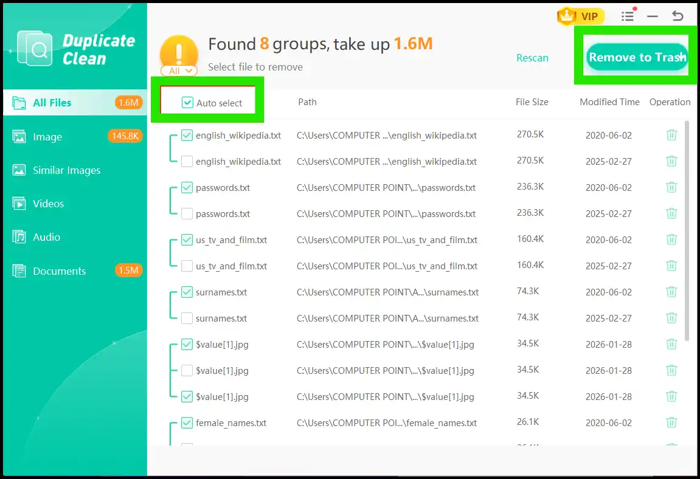Screen dimensions: 700x479
Task: Click the trash icon next to english_wikipedia.txt
Action: 671,135
